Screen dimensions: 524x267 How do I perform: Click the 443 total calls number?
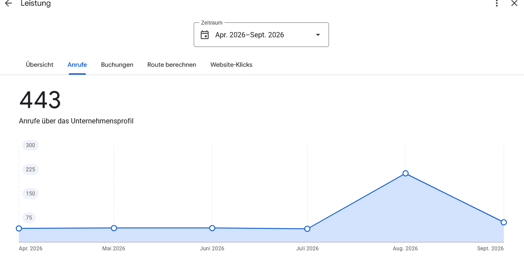pos(40,100)
